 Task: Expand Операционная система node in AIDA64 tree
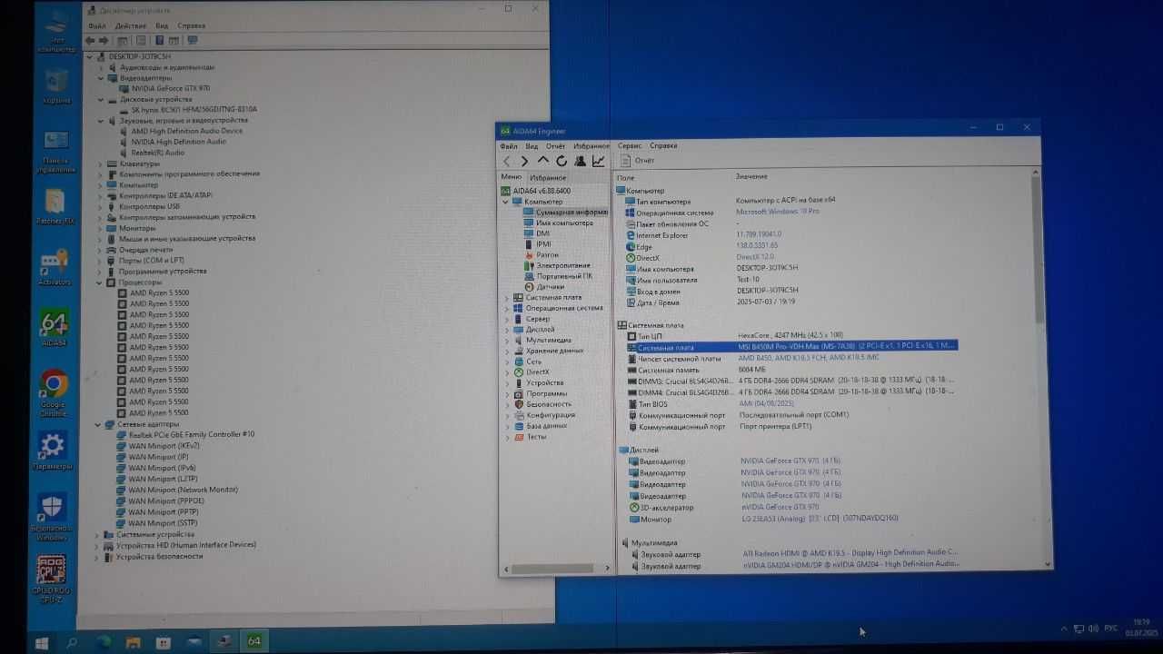[x=507, y=309]
